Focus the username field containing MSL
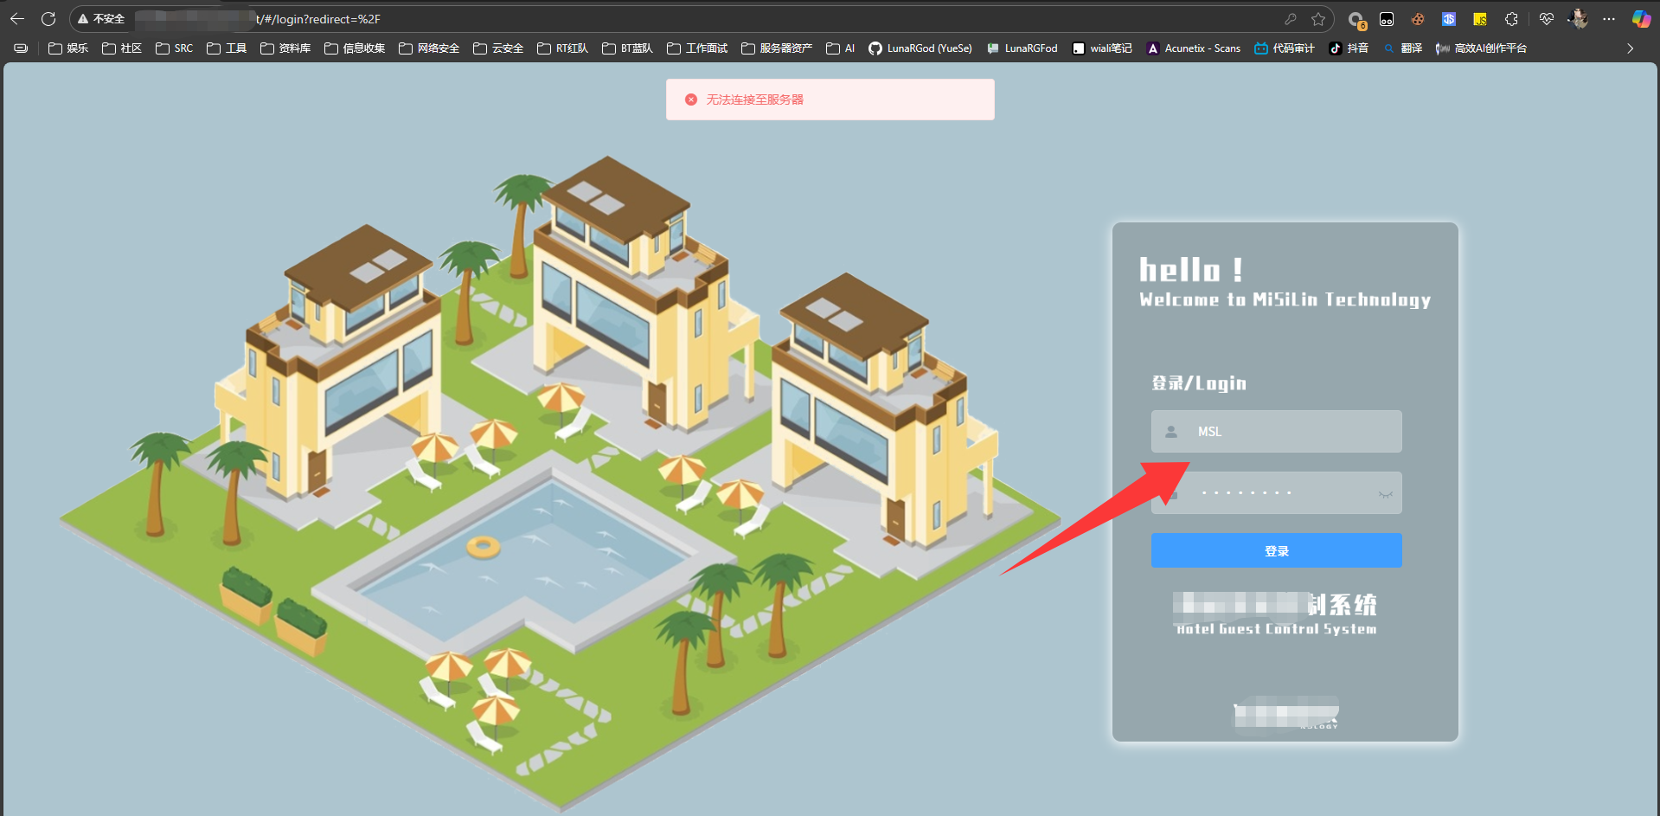This screenshot has height=816, width=1660. click(1277, 431)
